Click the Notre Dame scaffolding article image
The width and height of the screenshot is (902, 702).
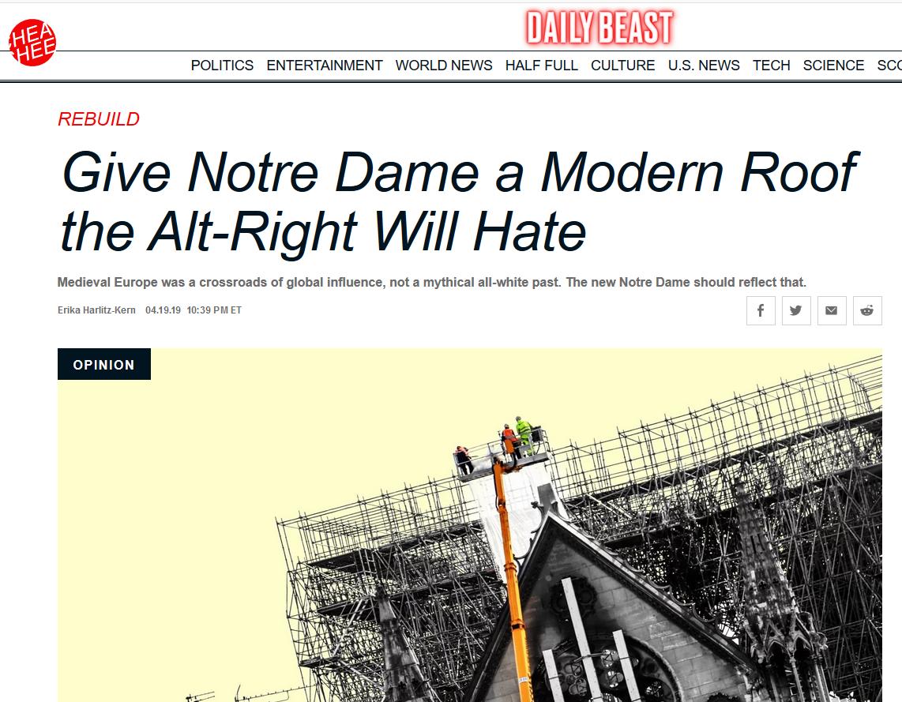pyautogui.click(x=469, y=525)
